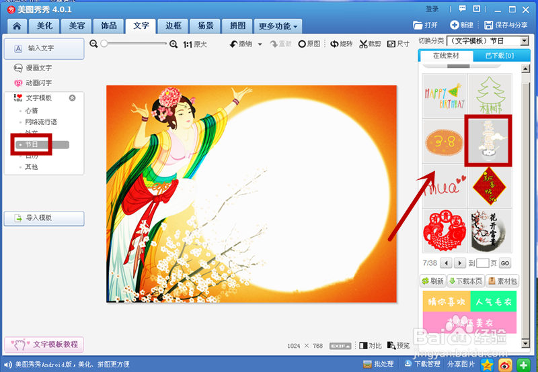Open the 场景 tab
Viewport: 538px width, 372px height.
(206, 26)
